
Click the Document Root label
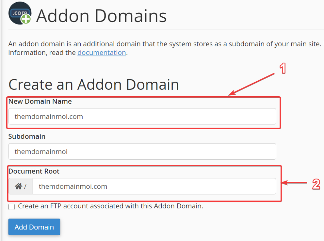pos(34,171)
